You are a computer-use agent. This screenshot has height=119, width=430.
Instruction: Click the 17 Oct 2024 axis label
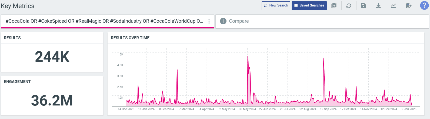348,109
